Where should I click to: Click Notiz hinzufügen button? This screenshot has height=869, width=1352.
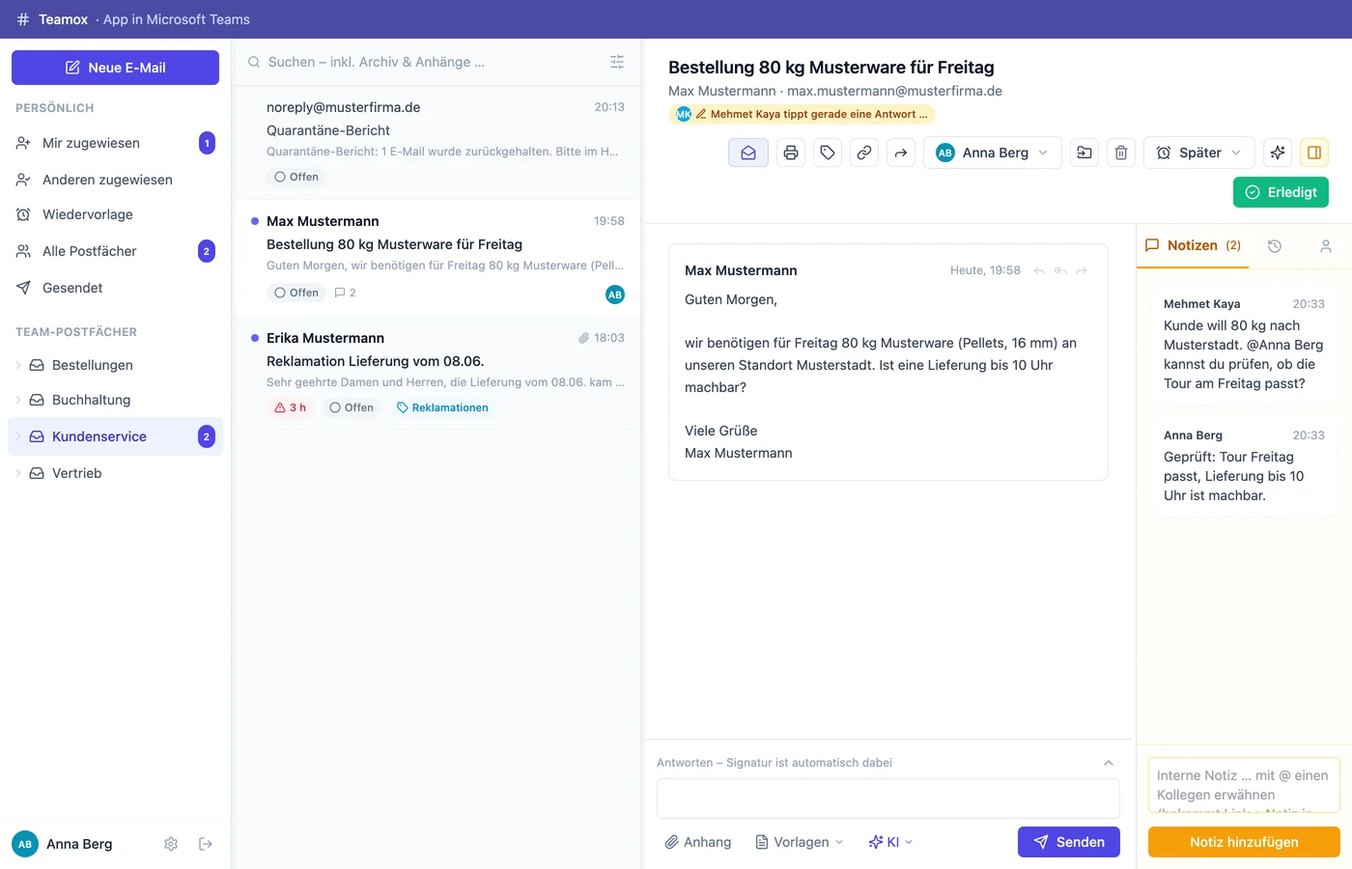pos(1244,842)
